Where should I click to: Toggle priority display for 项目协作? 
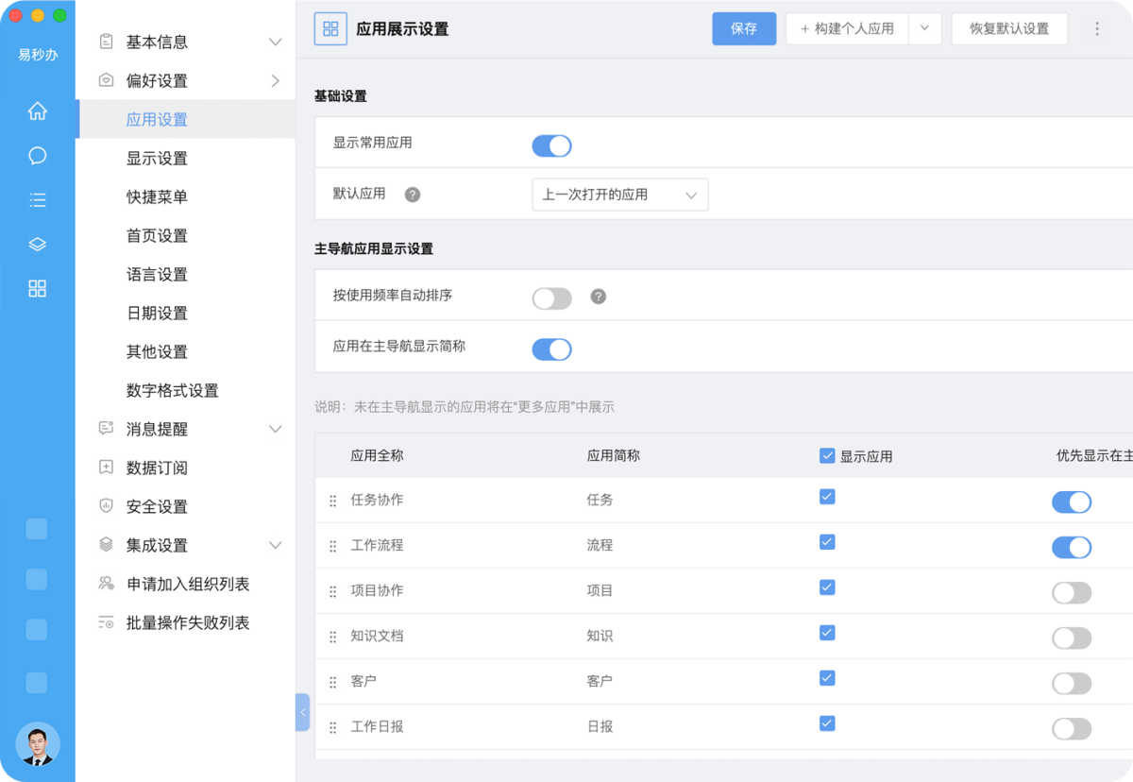[x=1072, y=589]
